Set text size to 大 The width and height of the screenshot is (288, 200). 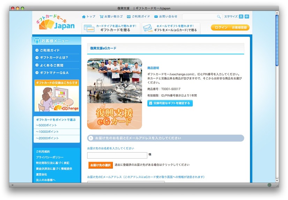[x=241, y=16]
